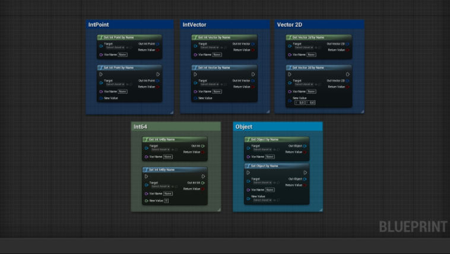450x254 pixels.
Task: Click Out Object pin on Get Object by Name
Action: click(x=305, y=146)
